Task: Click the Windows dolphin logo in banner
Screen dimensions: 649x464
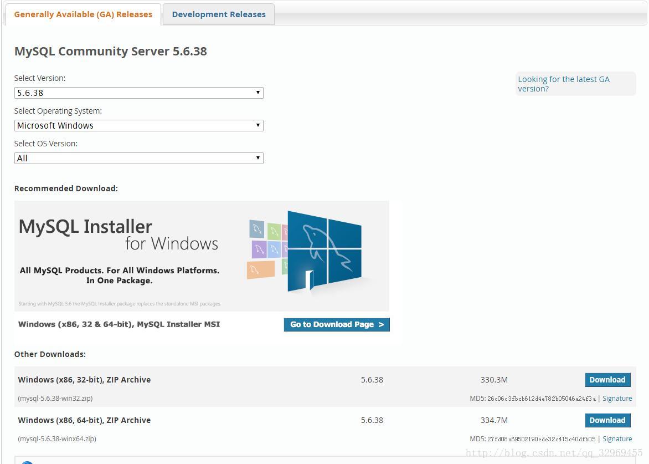Action: pyautogui.click(x=324, y=251)
